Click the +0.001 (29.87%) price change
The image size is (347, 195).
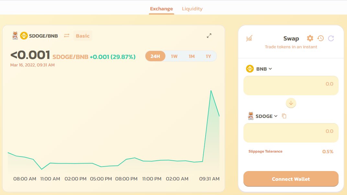pos(112,57)
